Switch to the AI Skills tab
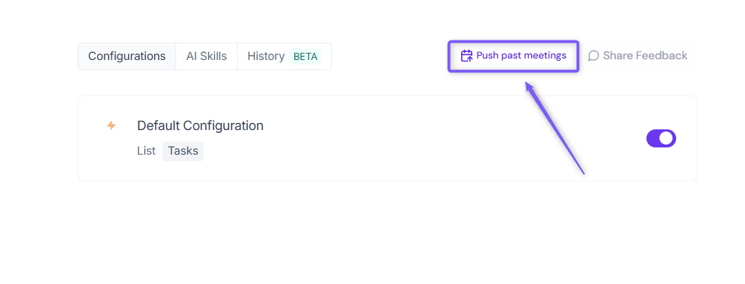Viewport: 745px width, 284px height. point(207,56)
